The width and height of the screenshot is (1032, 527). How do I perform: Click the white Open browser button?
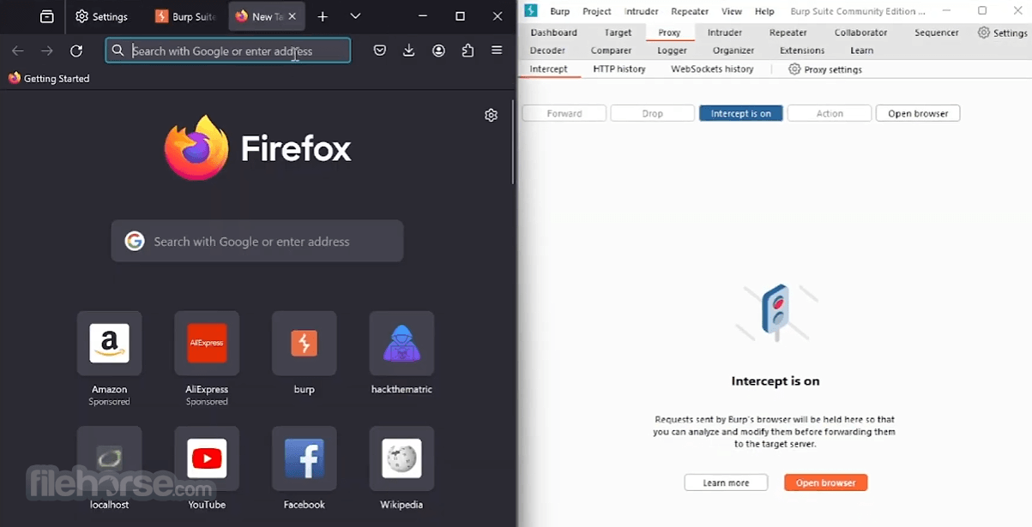pyautogui.click(x=918, y=113)
